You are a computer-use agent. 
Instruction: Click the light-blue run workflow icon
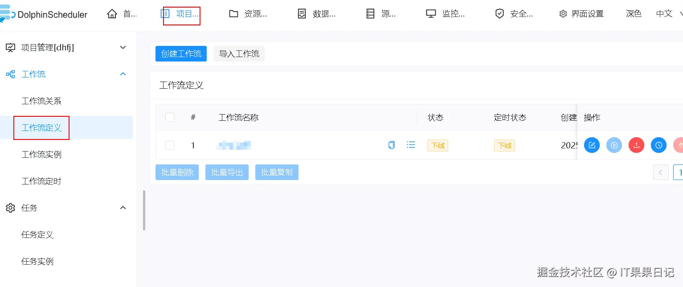coord(614,145)
